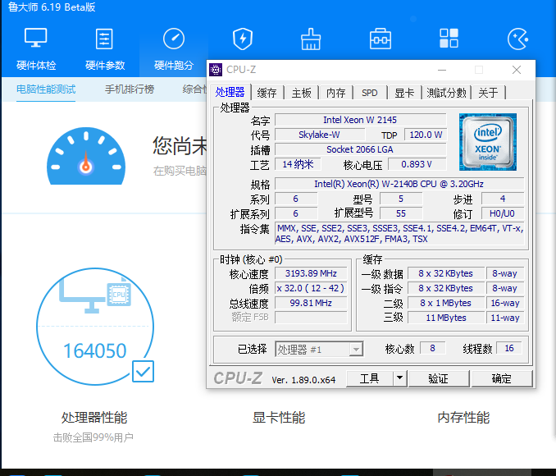Screen dimensions: 556x476
Task: Click the 11-way L3 associativity value
Action: click(505, 318)
